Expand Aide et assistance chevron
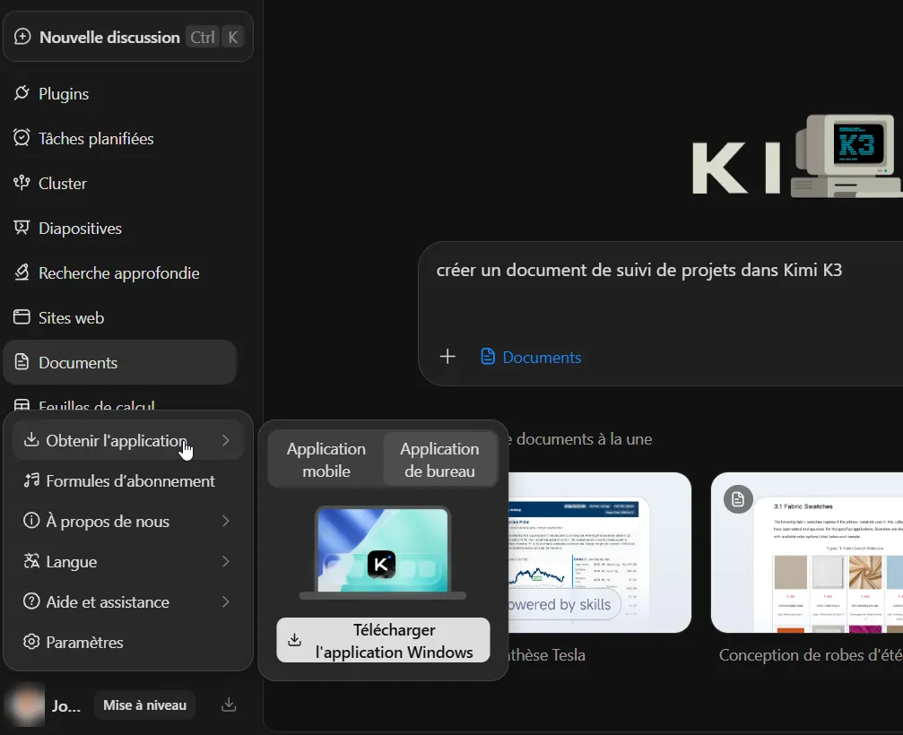This screenshot has height=735, width=903. coord(226,601)
